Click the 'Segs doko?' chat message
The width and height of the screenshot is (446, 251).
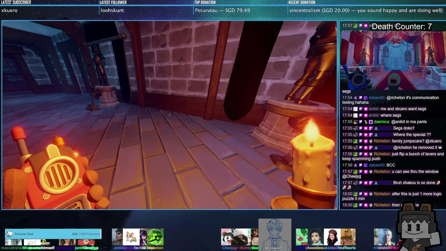[403, 128]
